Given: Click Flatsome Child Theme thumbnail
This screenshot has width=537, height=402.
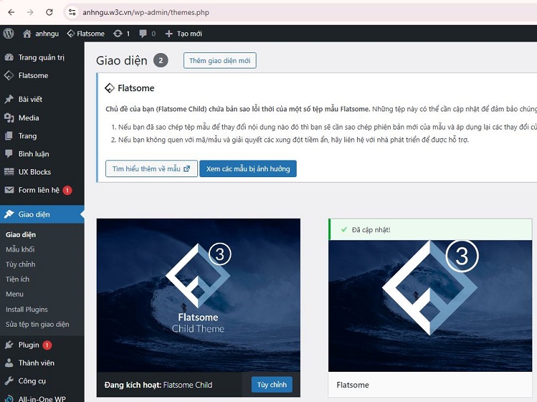Looking at the screenshot, I should tap(198, 295).
